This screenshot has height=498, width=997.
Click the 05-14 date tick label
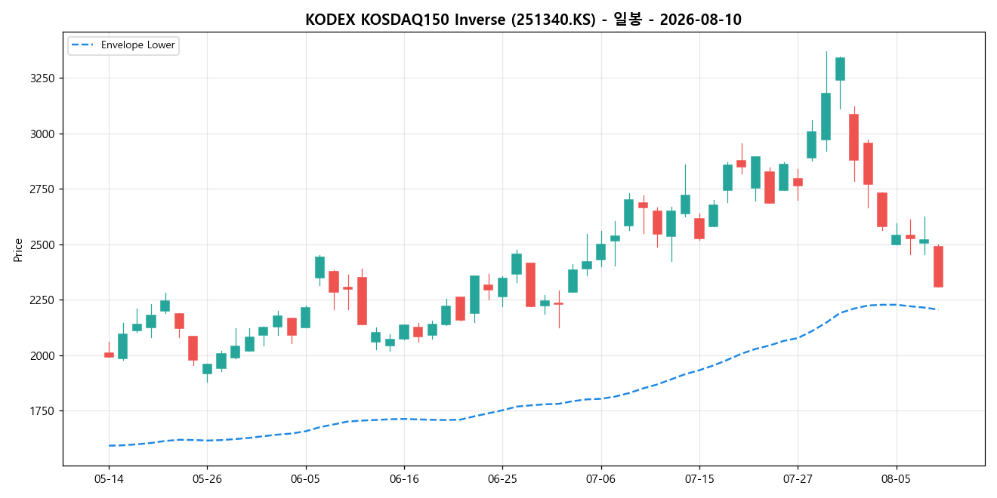109,479
